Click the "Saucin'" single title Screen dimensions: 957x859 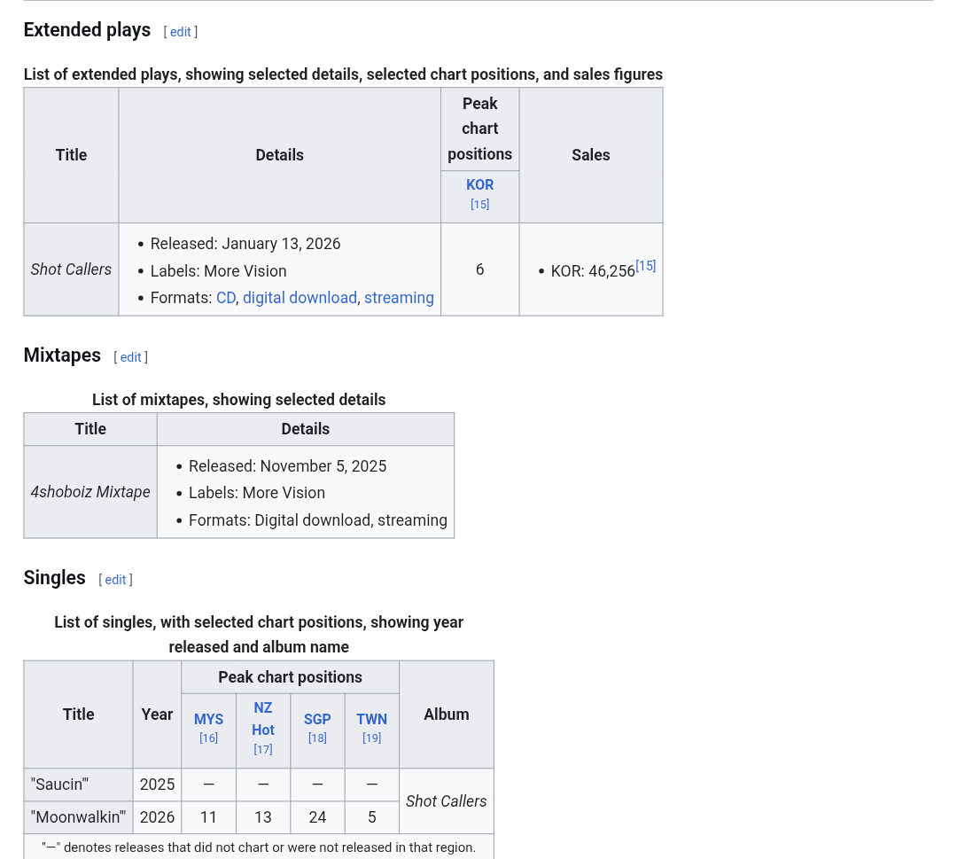60,784
